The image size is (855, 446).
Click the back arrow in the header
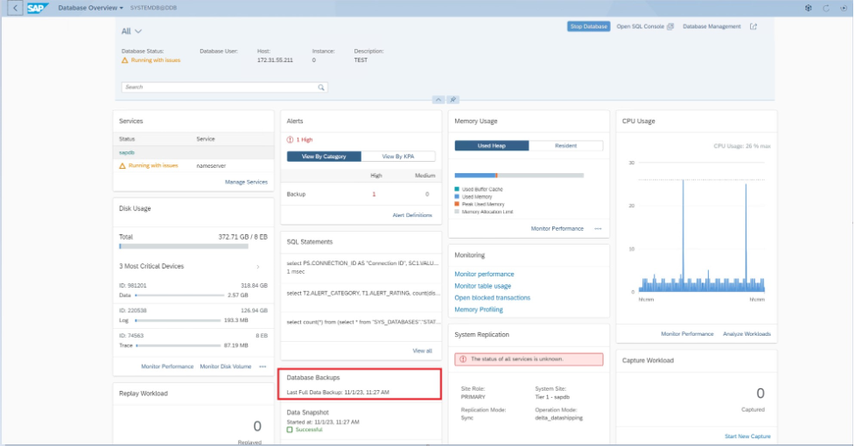click(15, 8)
